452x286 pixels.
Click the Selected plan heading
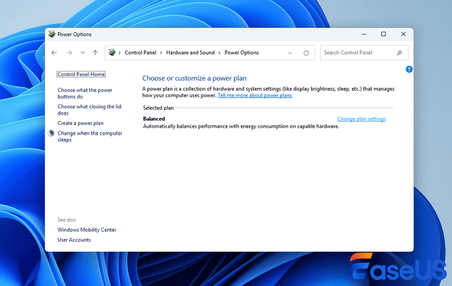pyautogui.click(x=158, y=108)
